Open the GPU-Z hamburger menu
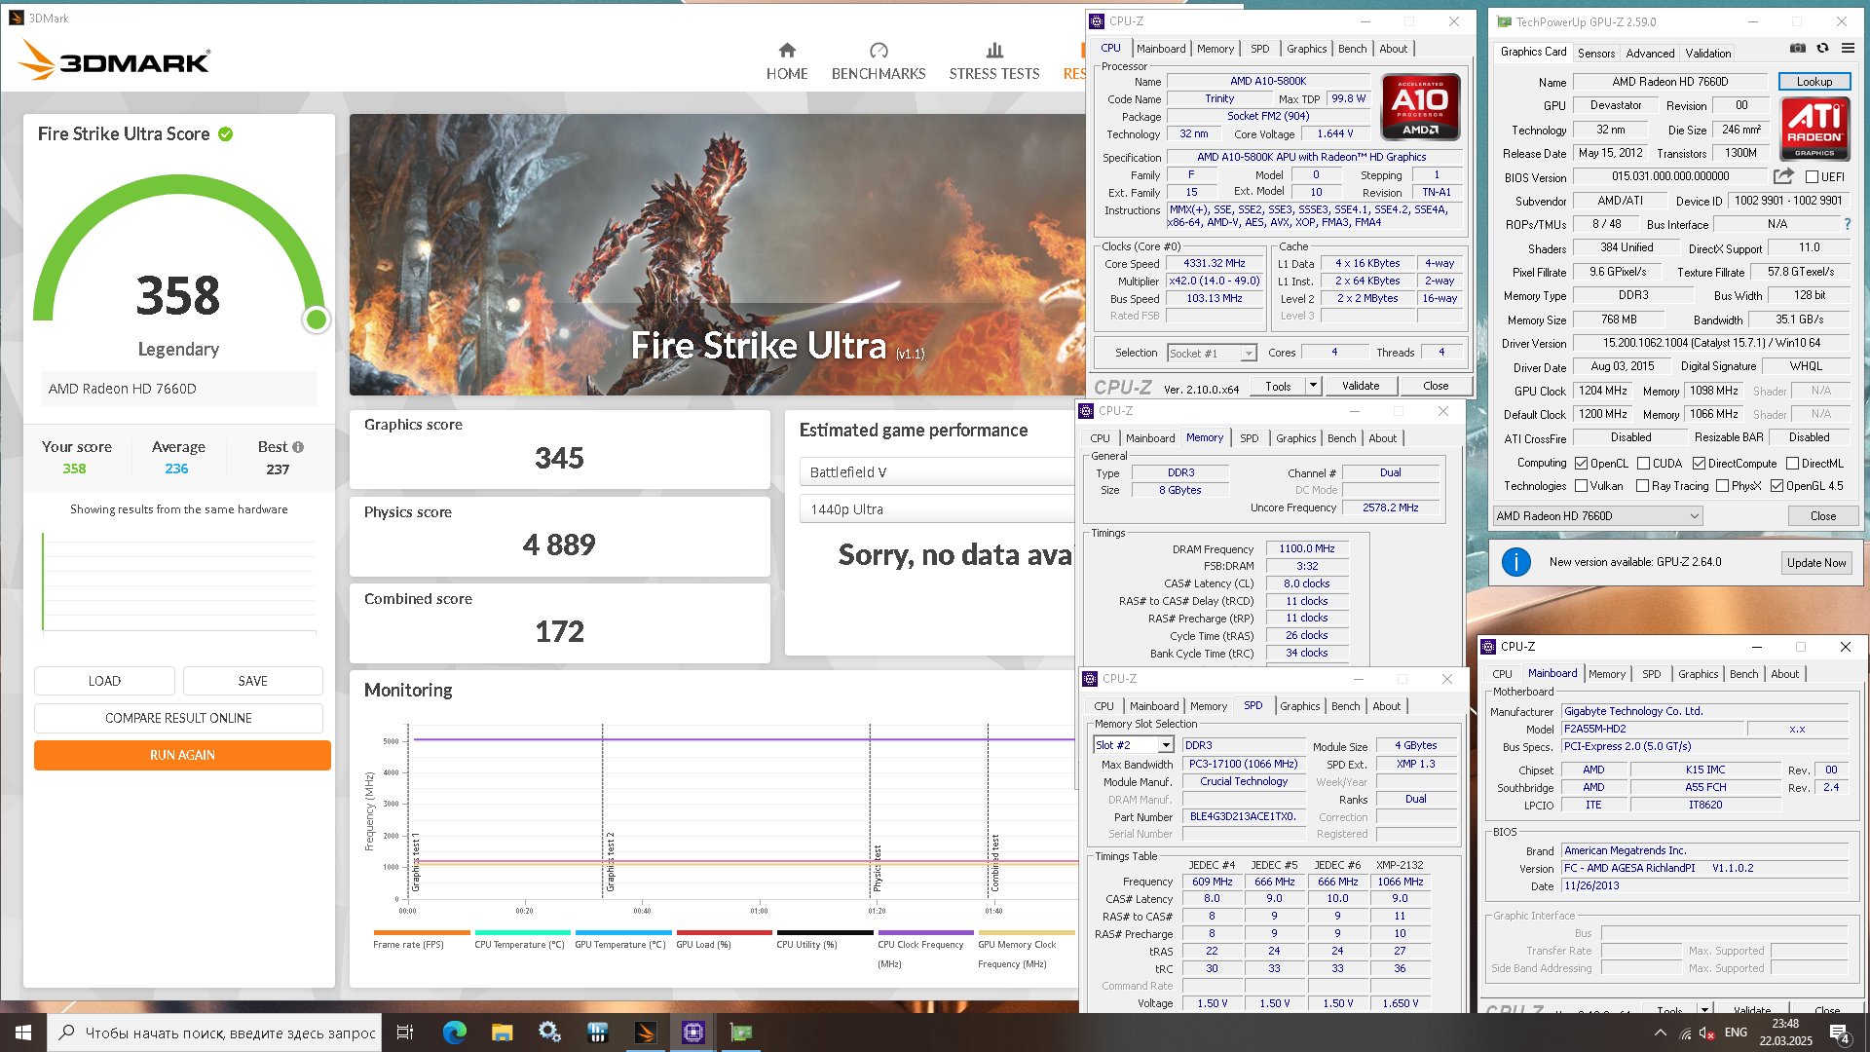 1848,48
